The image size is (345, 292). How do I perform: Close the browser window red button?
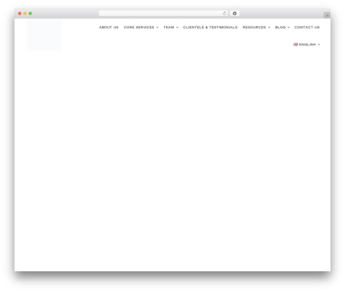click(x=20, y=13)
